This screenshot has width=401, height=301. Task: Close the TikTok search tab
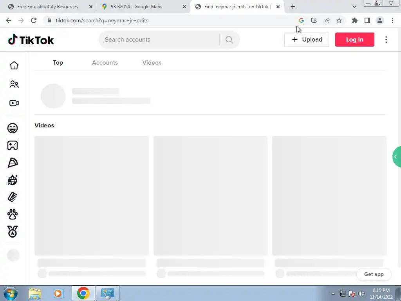(278, 7)
